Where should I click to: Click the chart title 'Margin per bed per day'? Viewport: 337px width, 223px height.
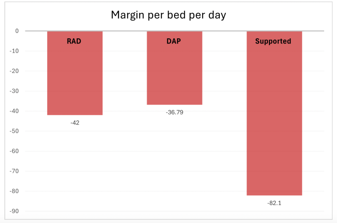click(168, 15)
